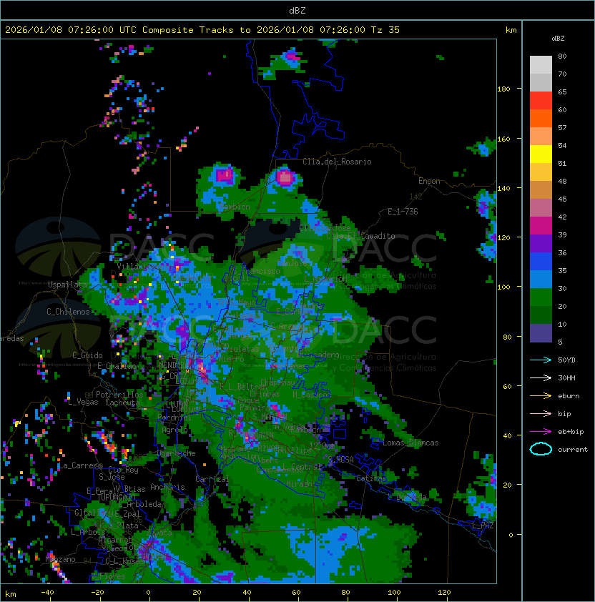The image size is (595, 602).
Task: Select the dark green 10–20 dBZ swatch
Action: 541,315
